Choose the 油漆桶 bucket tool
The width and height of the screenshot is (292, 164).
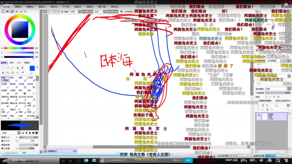point(5,92)
